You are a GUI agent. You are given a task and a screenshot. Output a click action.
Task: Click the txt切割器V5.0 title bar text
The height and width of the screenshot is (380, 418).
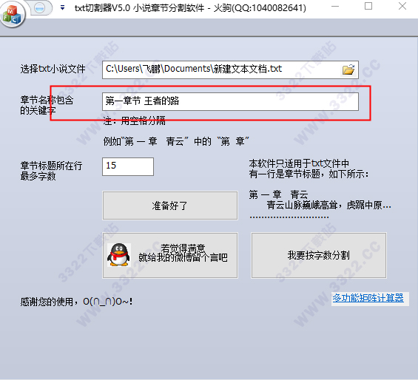[x=190, y=8]
